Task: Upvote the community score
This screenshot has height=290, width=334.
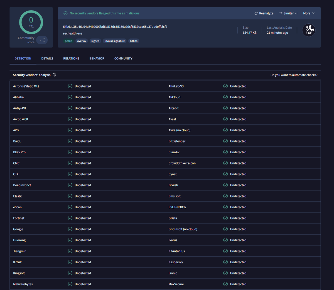Action: 44,38
